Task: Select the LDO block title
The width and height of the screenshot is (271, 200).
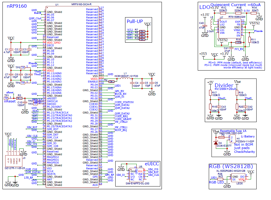Action: pyautogui.click(x=205, y=7)
